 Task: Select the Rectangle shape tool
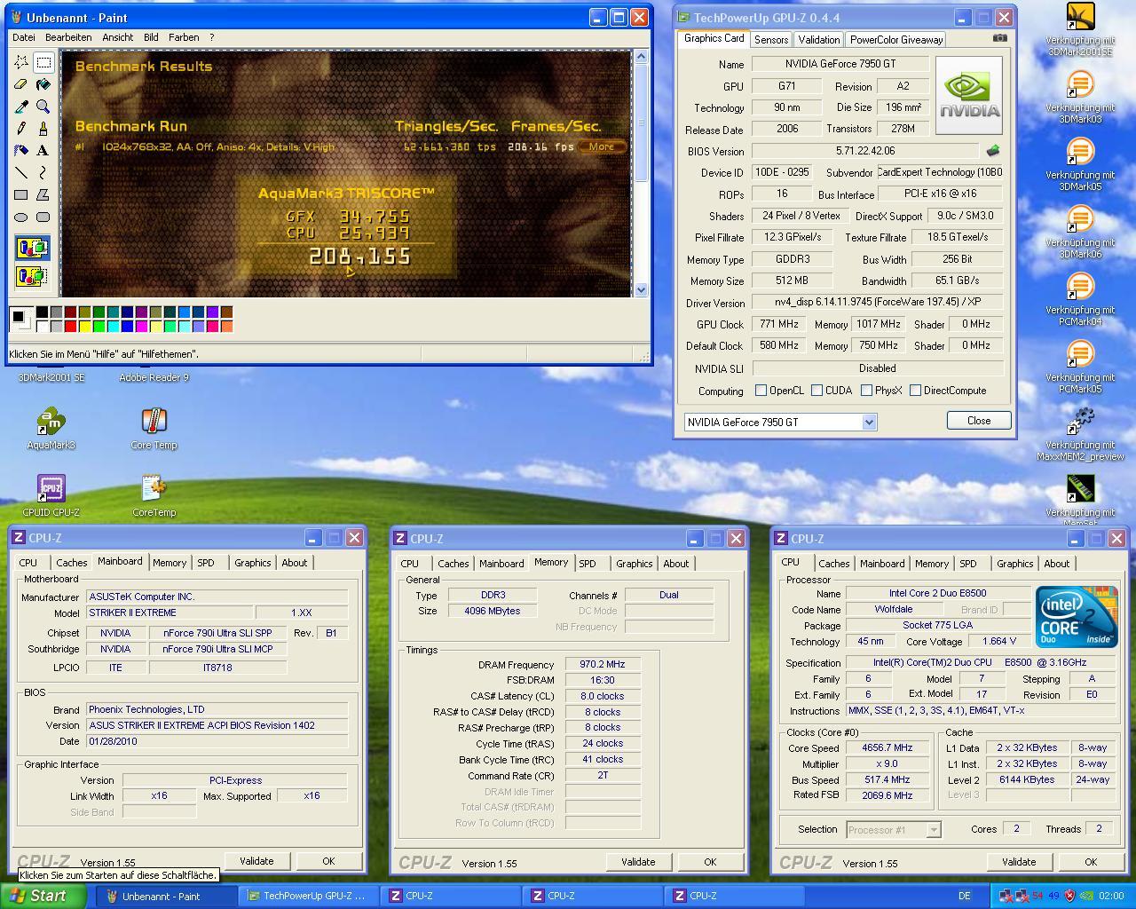click(20, 195)
